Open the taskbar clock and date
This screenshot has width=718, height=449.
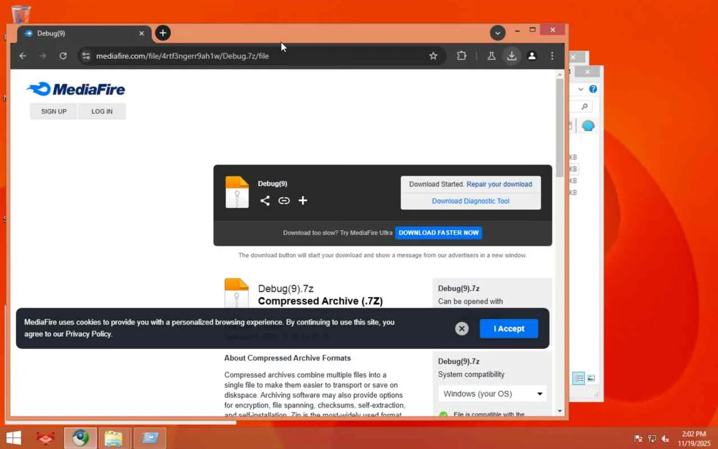694,438
